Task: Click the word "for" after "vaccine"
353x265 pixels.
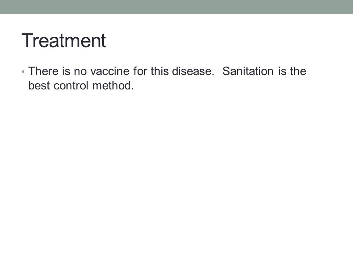Action: (140, 71)
